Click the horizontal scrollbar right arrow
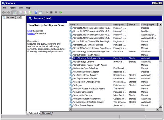Image resolution: width=164 pixels, height=120 pixels. [157, 109]
